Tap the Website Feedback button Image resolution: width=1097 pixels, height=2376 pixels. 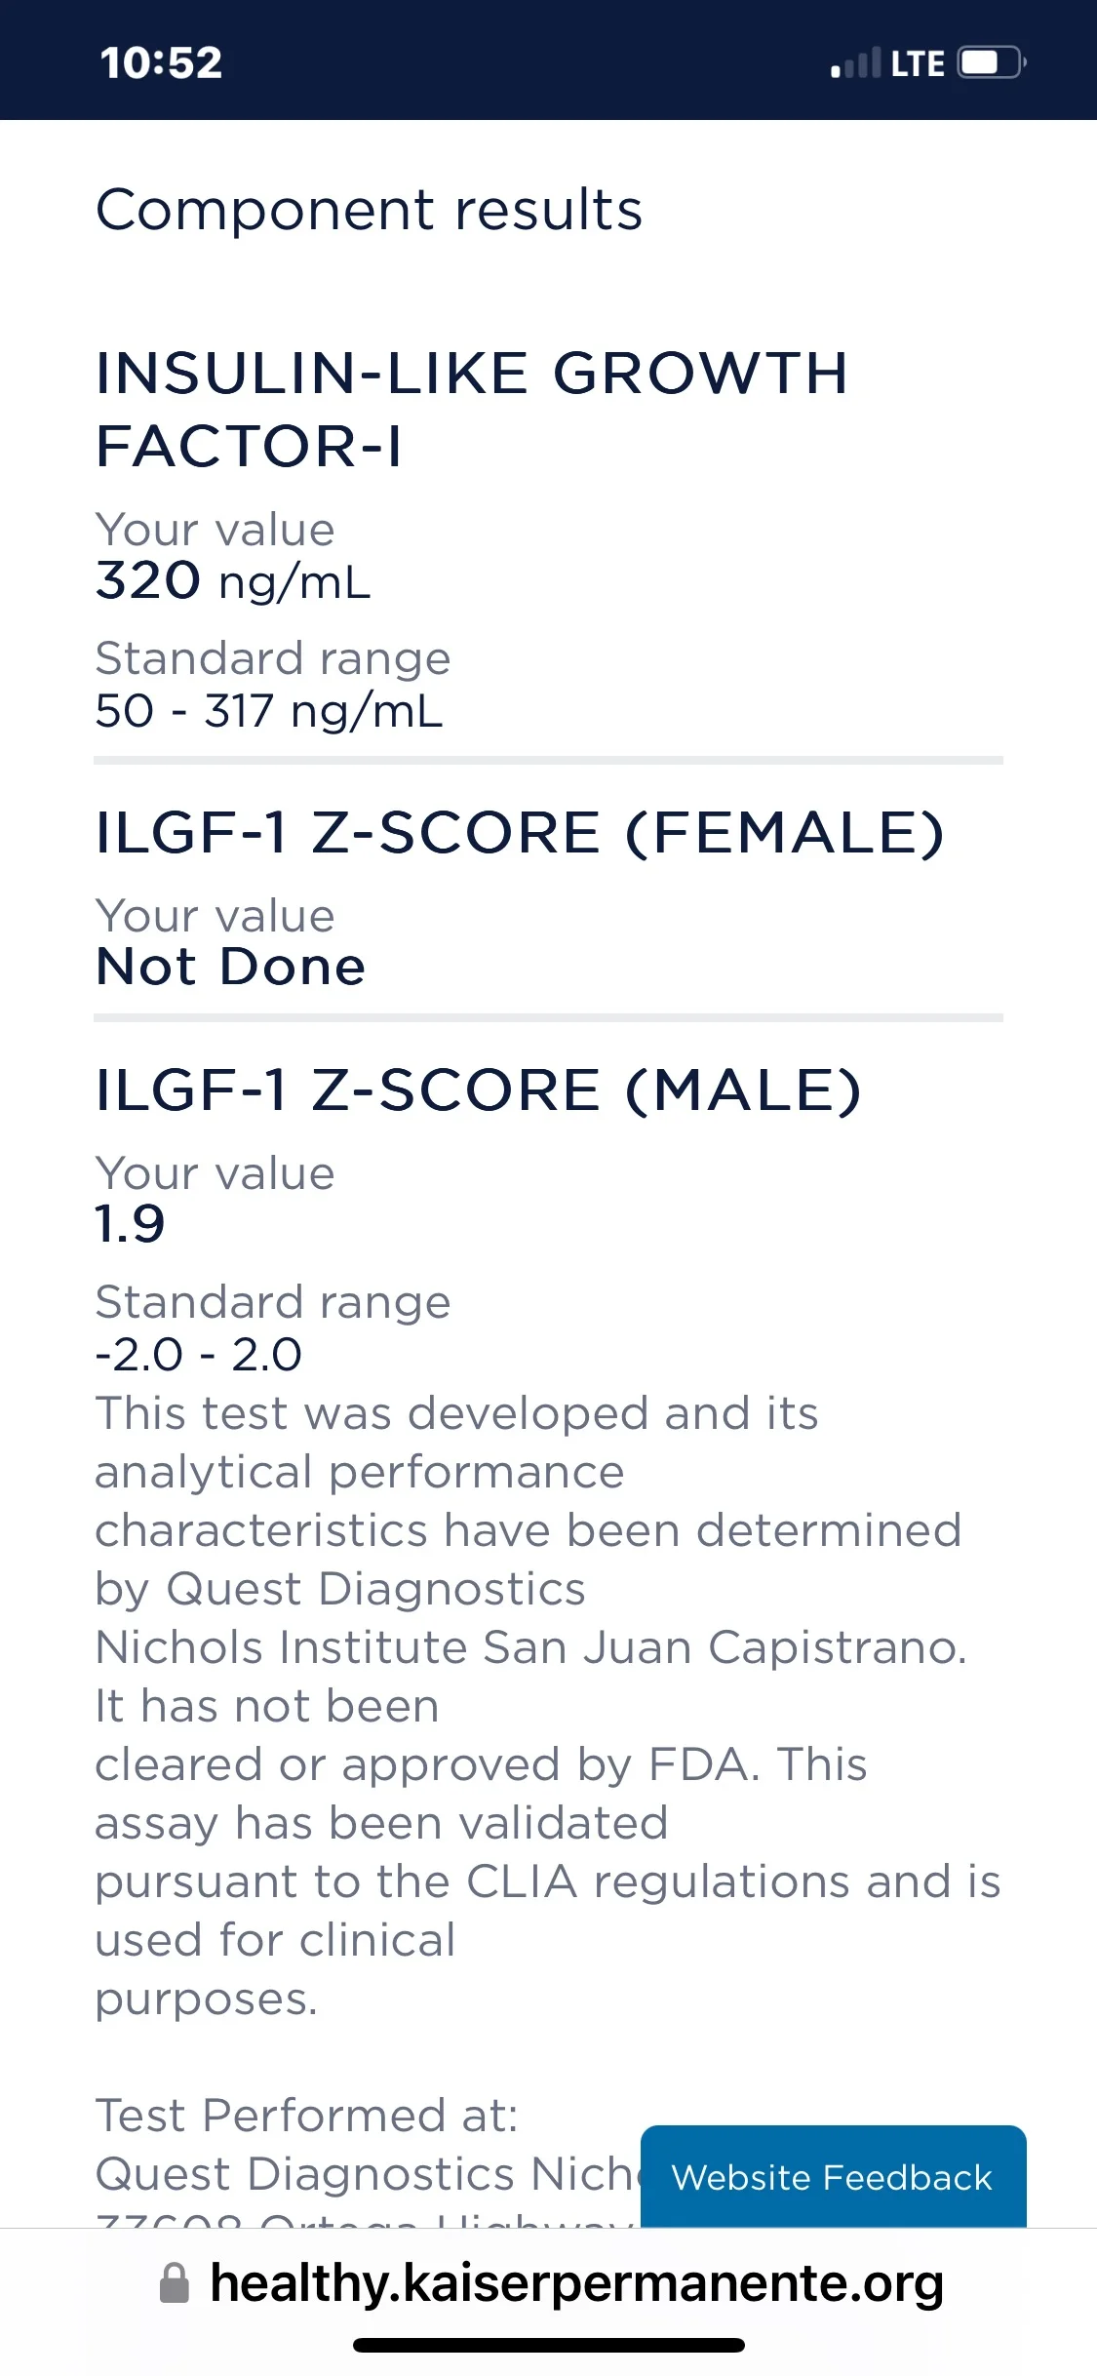[833, 2176]
